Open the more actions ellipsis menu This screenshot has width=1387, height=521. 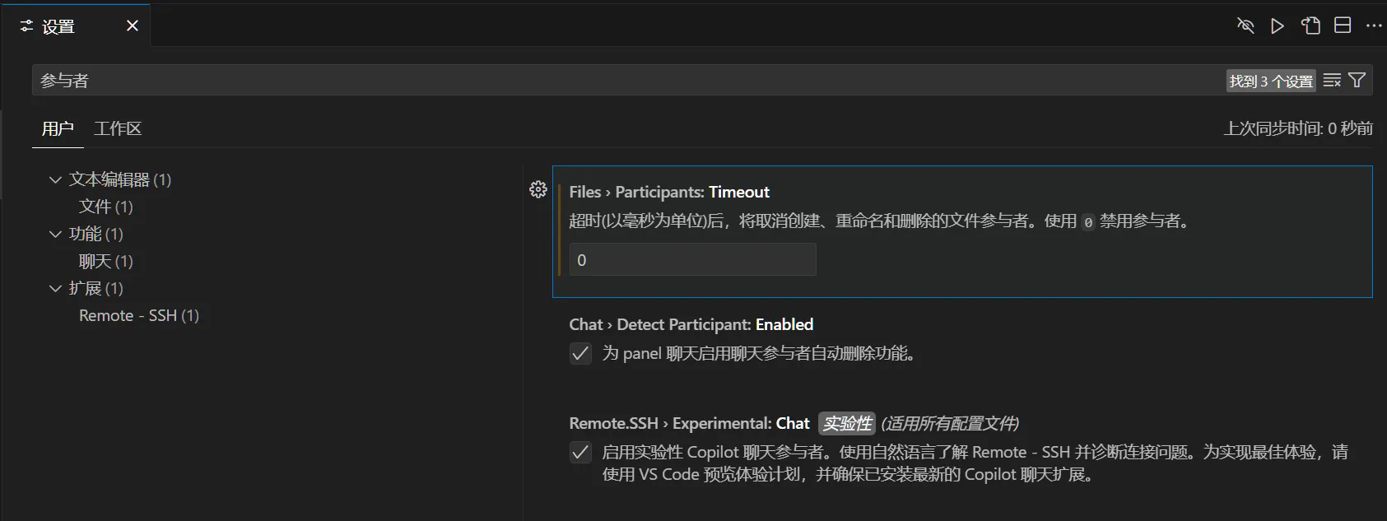tap(1374, 26)
